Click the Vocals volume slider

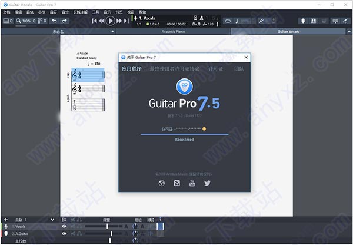(x=104, y=226)
